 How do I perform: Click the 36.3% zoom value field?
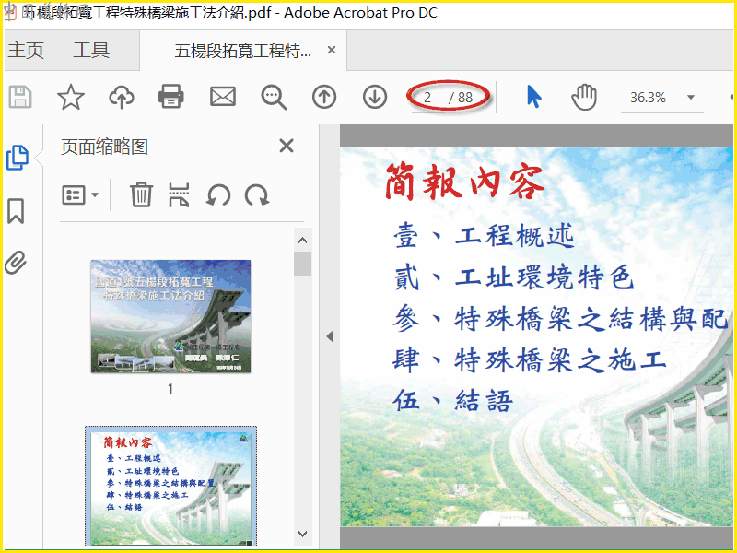tap(648, 98)
